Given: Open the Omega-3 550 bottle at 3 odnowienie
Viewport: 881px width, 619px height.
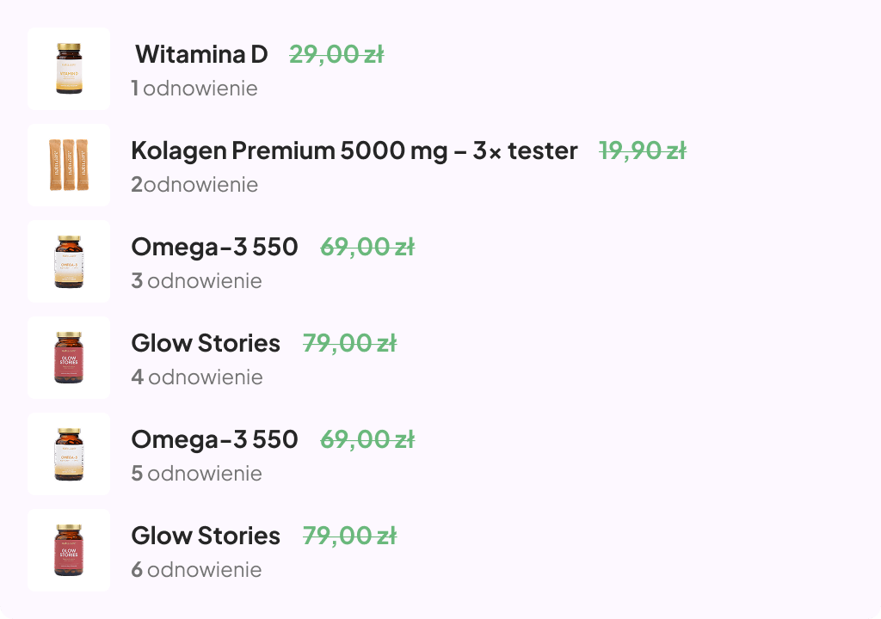Looking at the screenshot, I should point(69,261).
